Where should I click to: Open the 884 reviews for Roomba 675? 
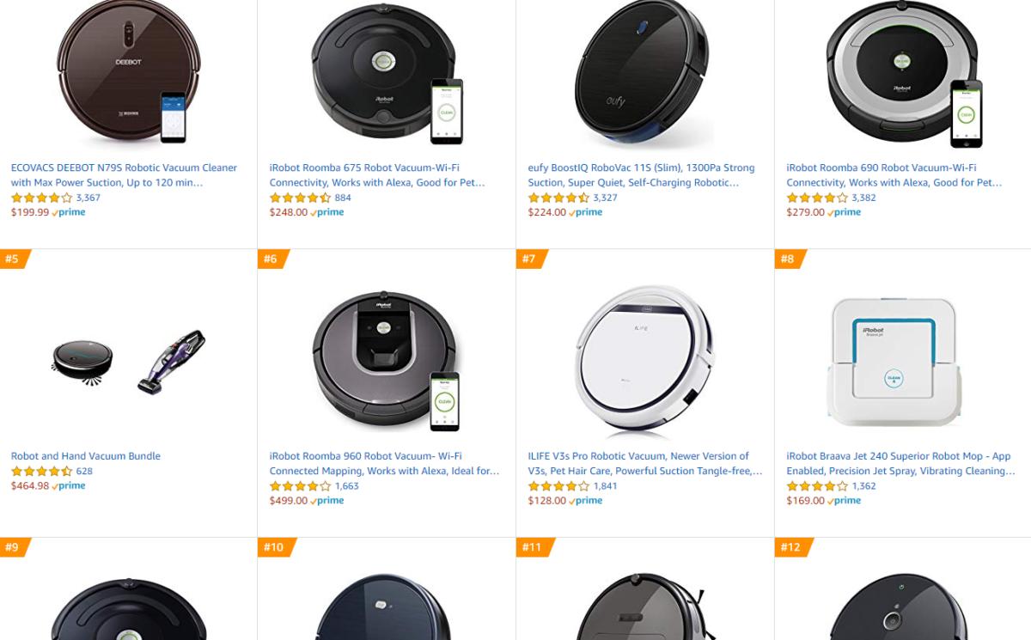(343, 198)
